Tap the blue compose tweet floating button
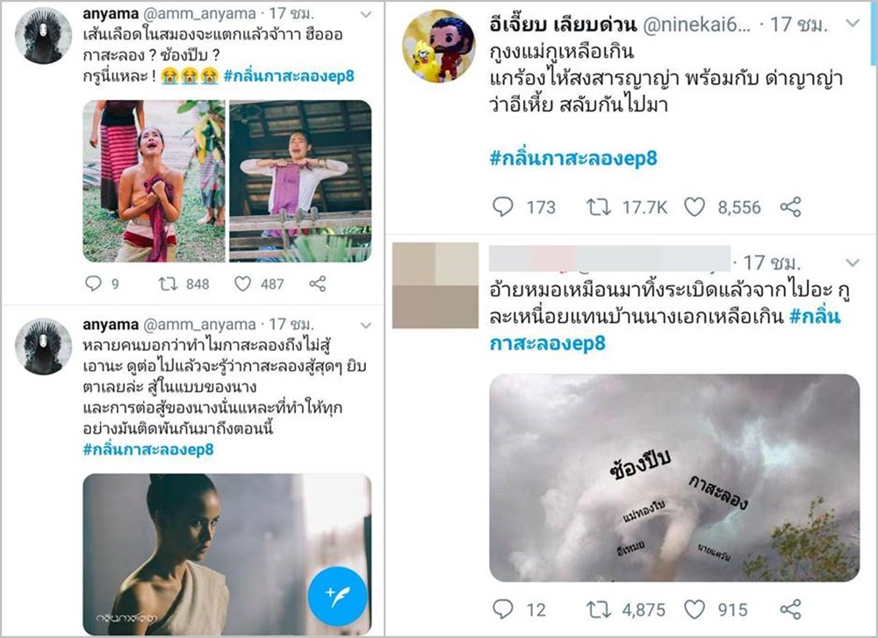Screen dimensions: 878x638 337,596
